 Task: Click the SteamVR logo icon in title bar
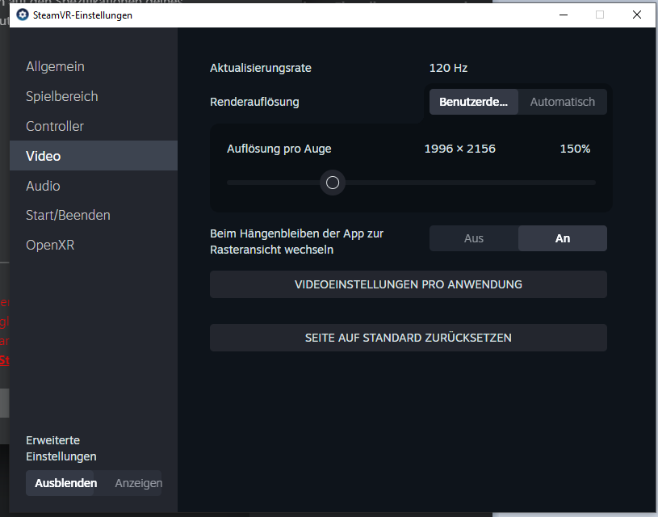point(23,15)
